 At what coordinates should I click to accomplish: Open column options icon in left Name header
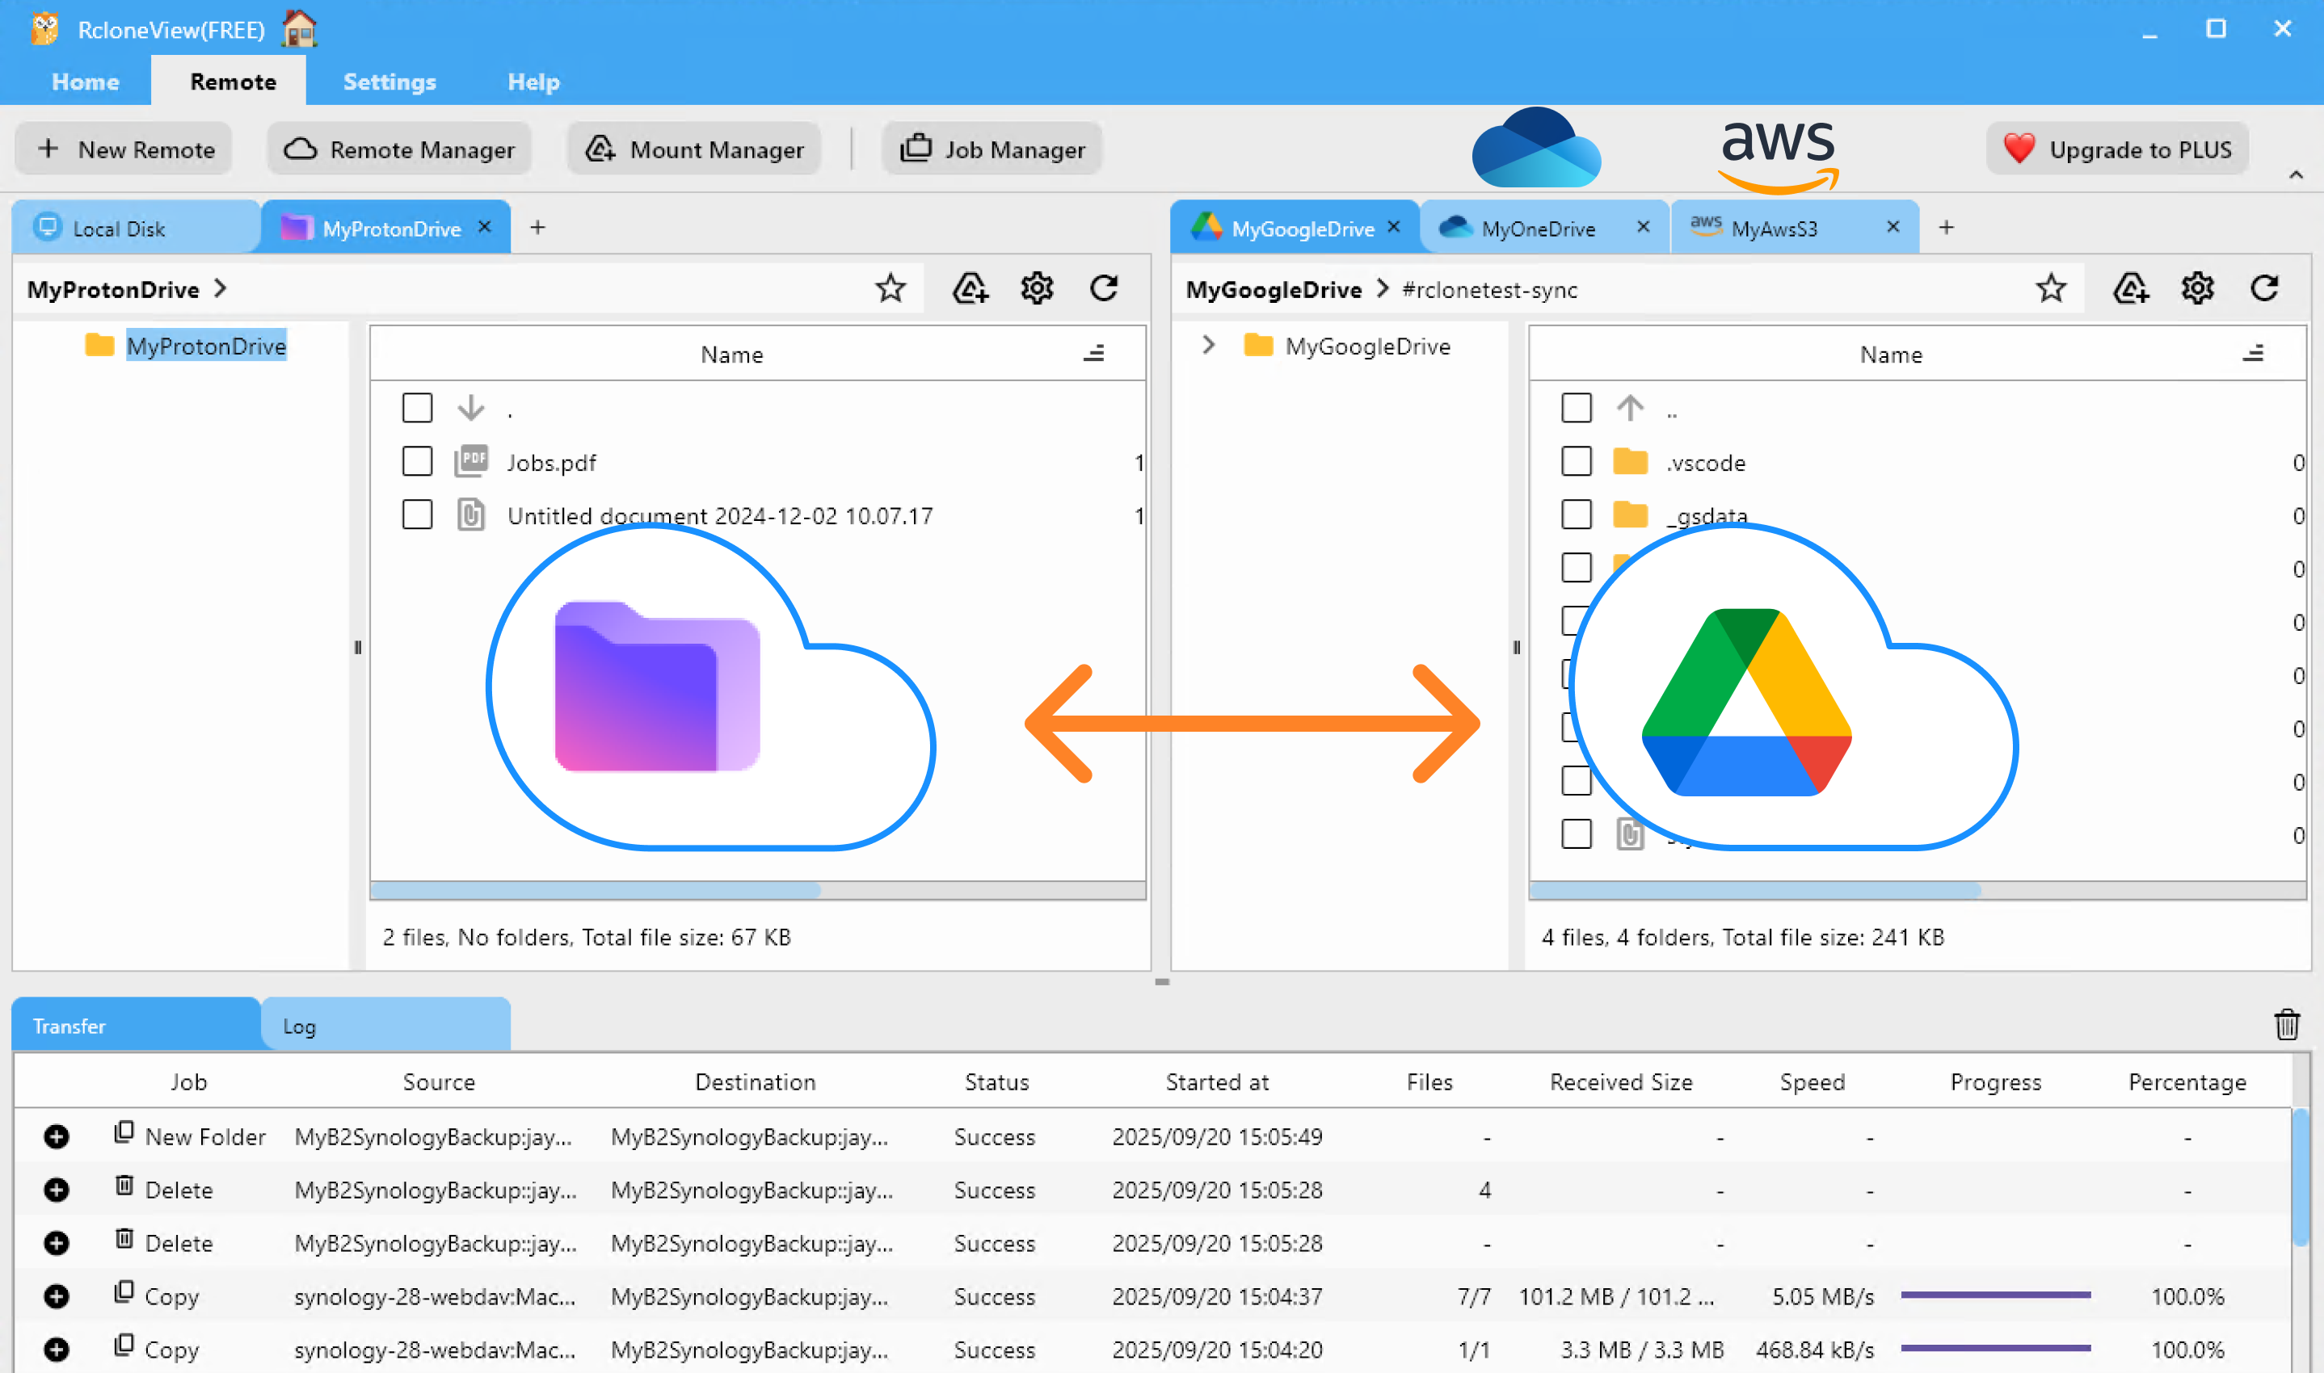(1094, 354)
